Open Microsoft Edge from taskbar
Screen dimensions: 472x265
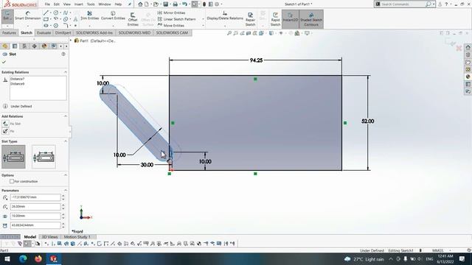click(23, 259)
